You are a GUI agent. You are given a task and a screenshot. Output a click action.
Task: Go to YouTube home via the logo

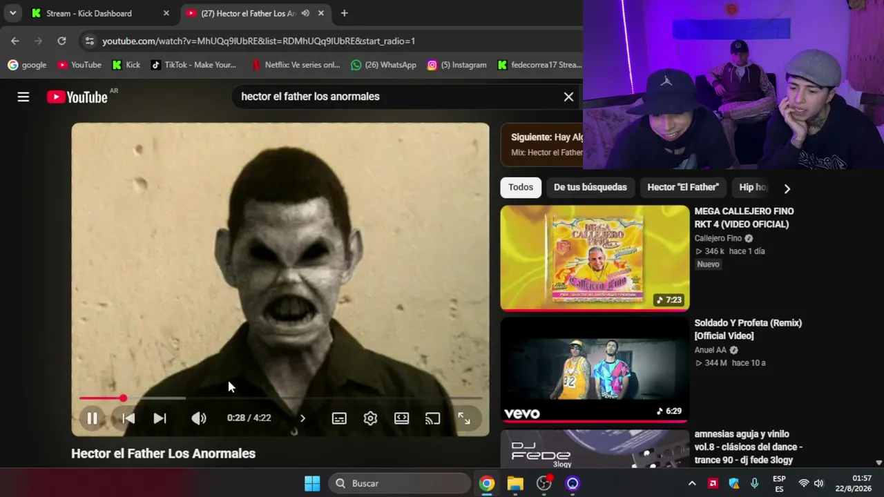click(77, 97)
